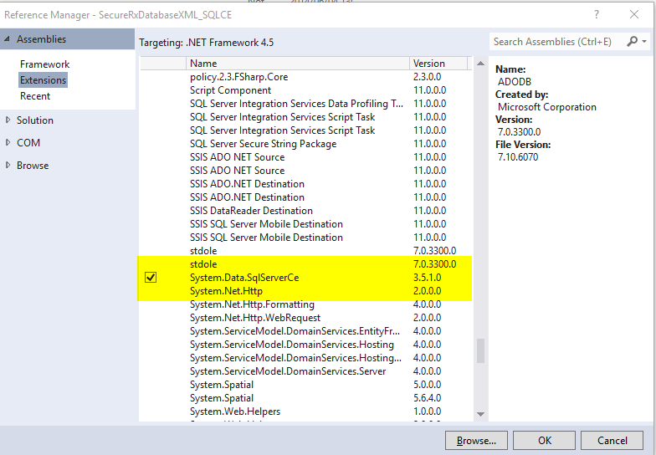
Task: Expand the Browse section
Action: (8, 166)
